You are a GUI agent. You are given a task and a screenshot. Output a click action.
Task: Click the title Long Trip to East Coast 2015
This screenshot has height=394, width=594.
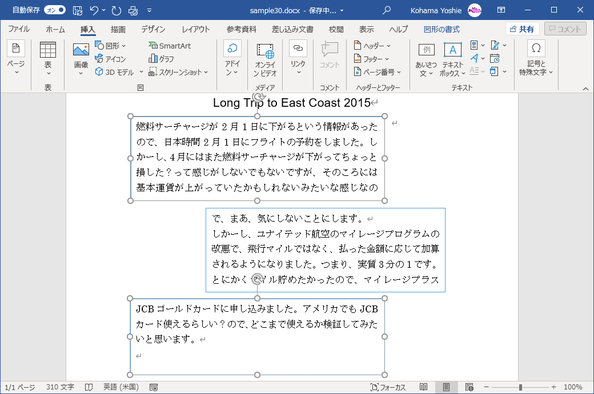pyautogui.click(x=292, y=103)
